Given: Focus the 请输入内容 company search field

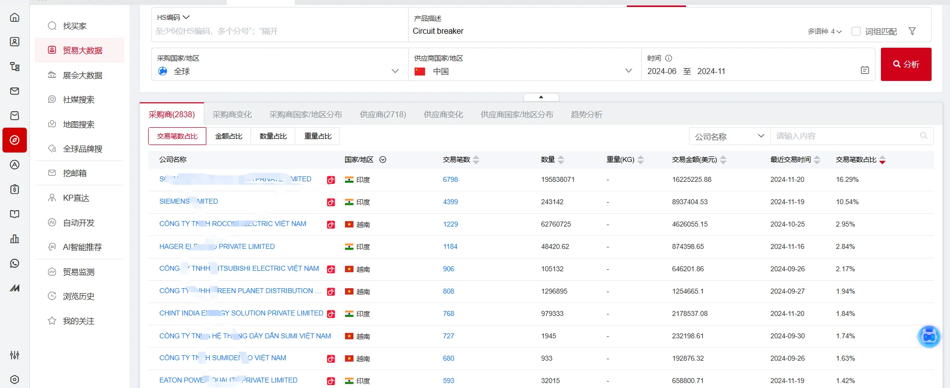Looking at the screenshot, I should pos(845,136).
